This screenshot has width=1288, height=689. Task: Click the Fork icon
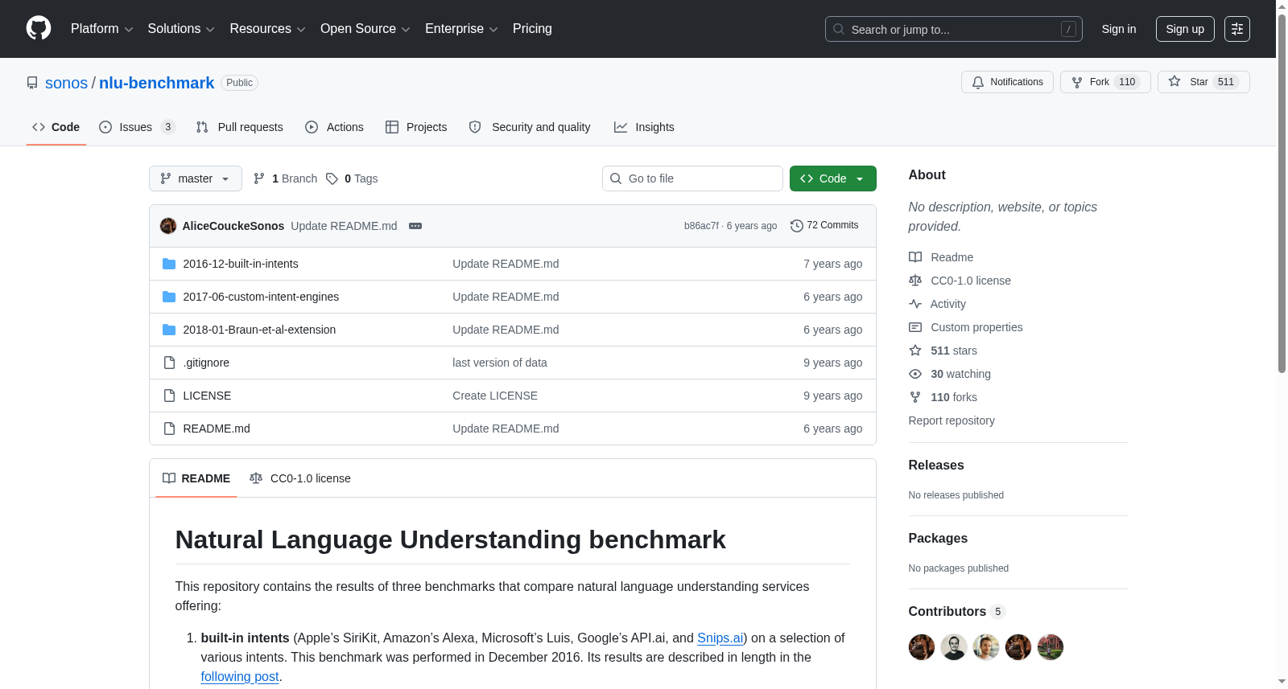tap(1077, 82)
